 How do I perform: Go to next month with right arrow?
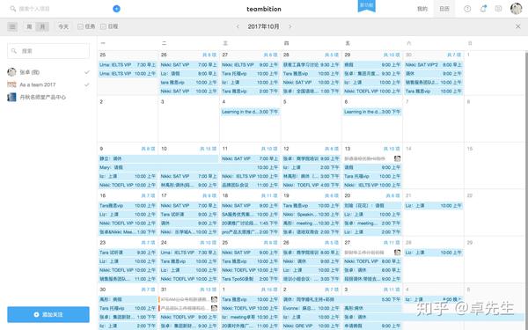(290, 26)
